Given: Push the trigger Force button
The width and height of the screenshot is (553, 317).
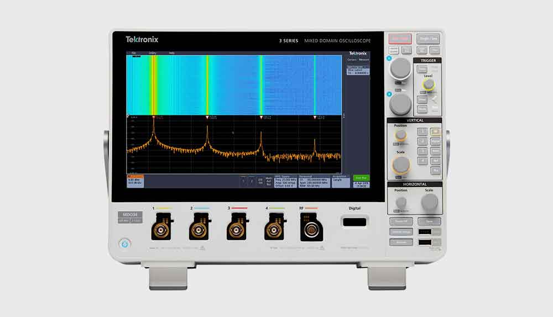Looking at the screenshot, I should coord(422,69).
